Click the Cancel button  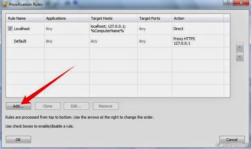click(x=232, y=140)
